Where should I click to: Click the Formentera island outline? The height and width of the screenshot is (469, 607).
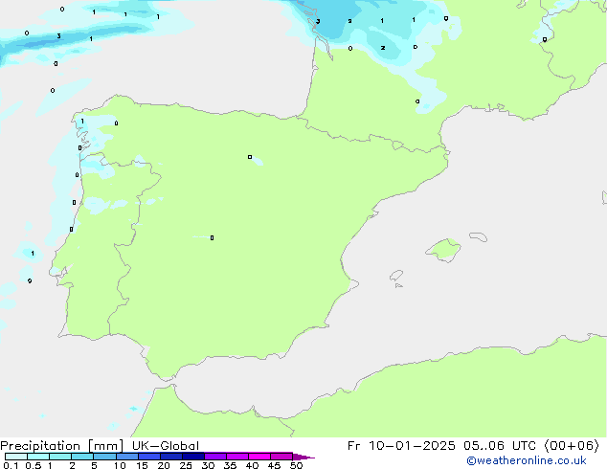(x=398, y=285)
